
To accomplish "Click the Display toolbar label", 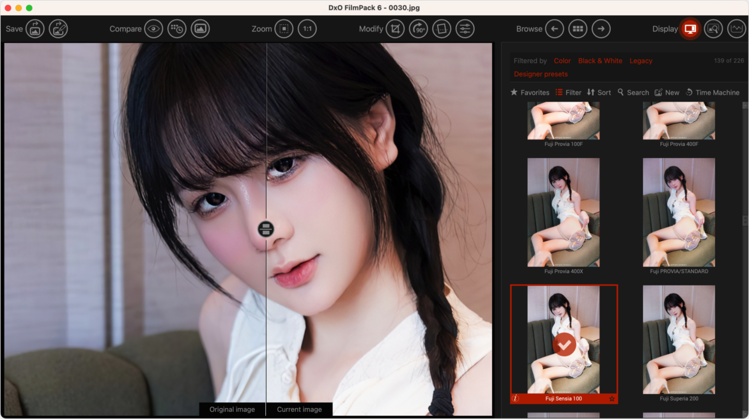I will (665, 29).
